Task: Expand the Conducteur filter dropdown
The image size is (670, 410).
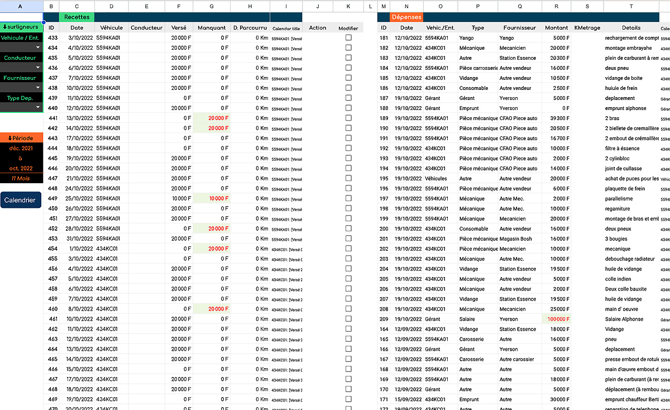Action: 38,68
